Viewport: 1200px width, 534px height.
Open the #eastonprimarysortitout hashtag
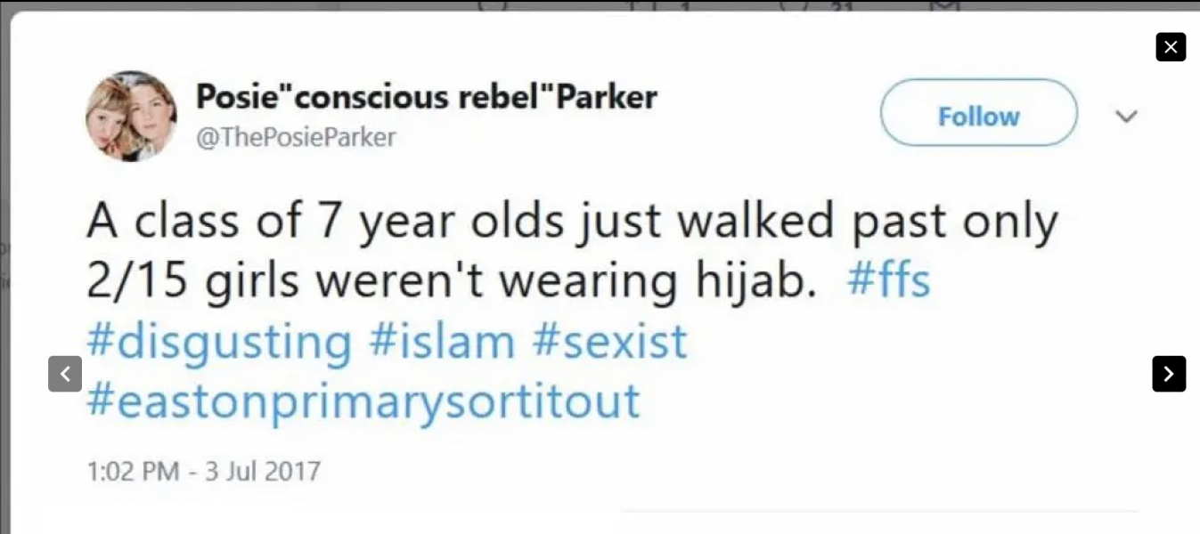pyautogui.click(x=363, y=402)
